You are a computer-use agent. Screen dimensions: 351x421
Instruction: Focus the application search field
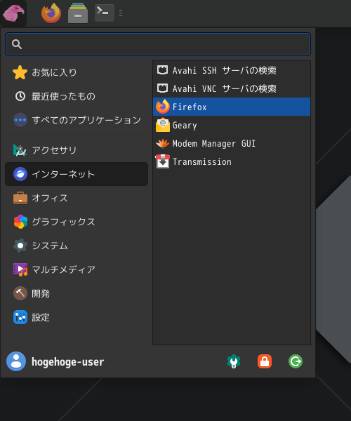158,44
